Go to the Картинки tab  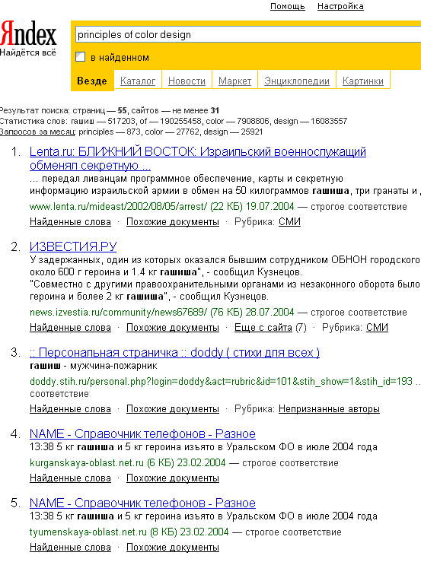(363, 81)
